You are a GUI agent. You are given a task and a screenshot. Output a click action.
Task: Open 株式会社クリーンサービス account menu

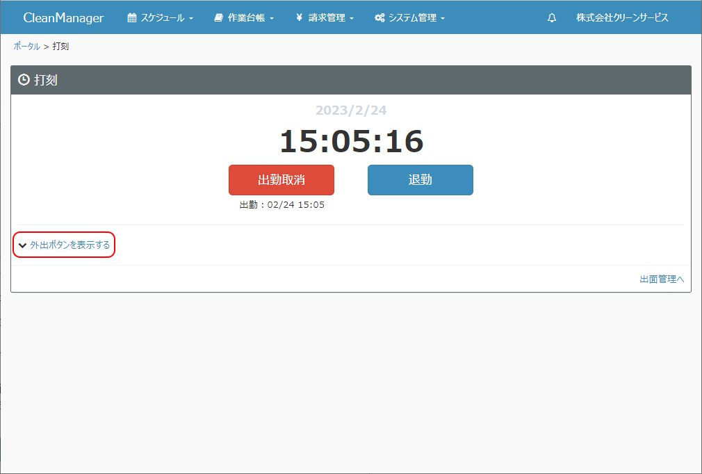[622, 18]
